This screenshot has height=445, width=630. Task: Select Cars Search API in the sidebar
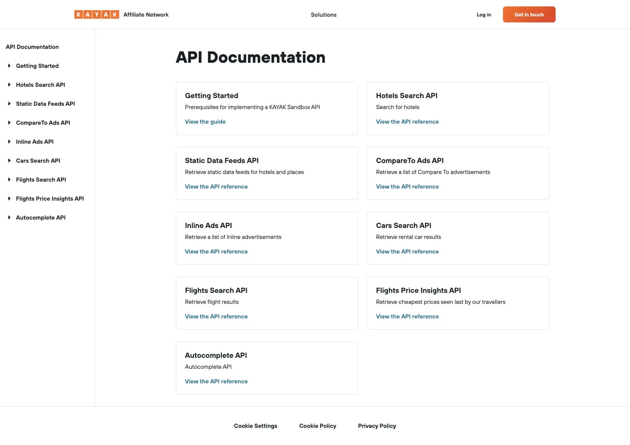[x=38, y=160]
